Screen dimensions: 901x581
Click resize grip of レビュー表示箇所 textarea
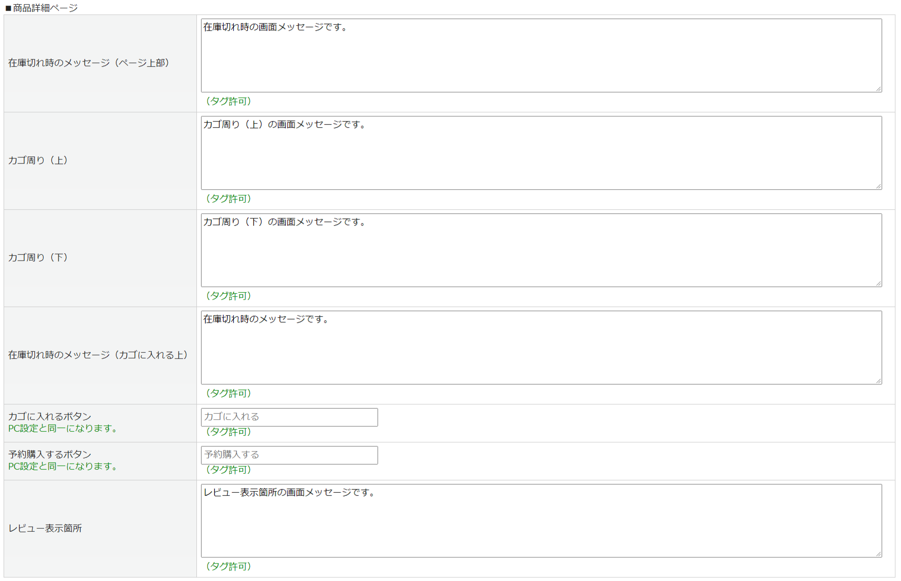(878, 554)
